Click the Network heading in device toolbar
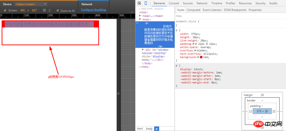 tap(87, 4)
